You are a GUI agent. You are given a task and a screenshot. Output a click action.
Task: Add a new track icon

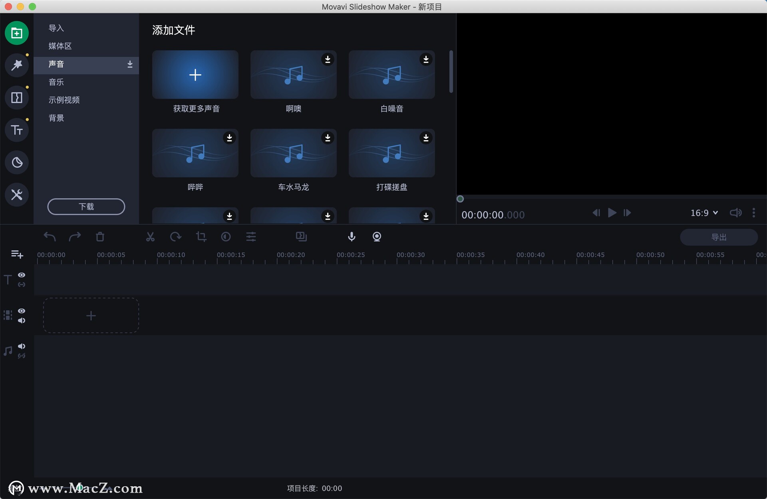point(17,254)
